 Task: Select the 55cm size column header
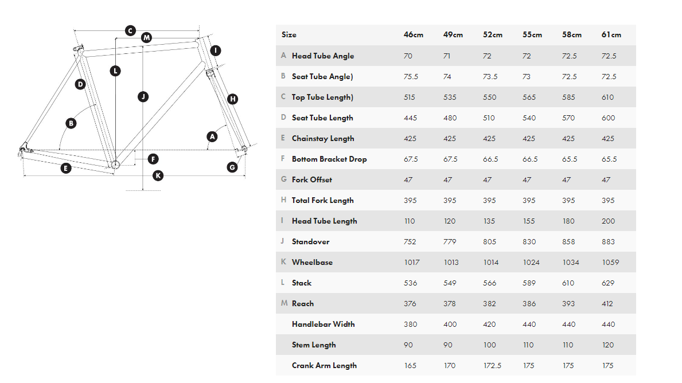tap(532, 35)
